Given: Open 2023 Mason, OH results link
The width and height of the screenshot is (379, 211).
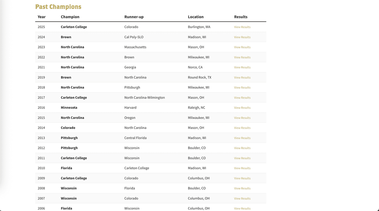Looking at the screenshot, I should 242,47.
